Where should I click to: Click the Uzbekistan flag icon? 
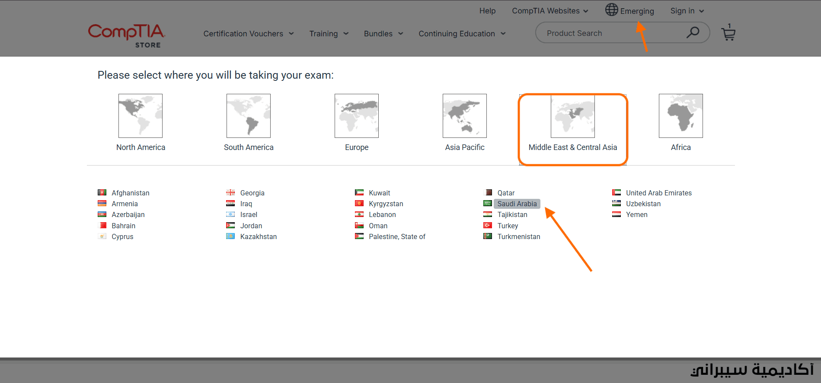617,203
